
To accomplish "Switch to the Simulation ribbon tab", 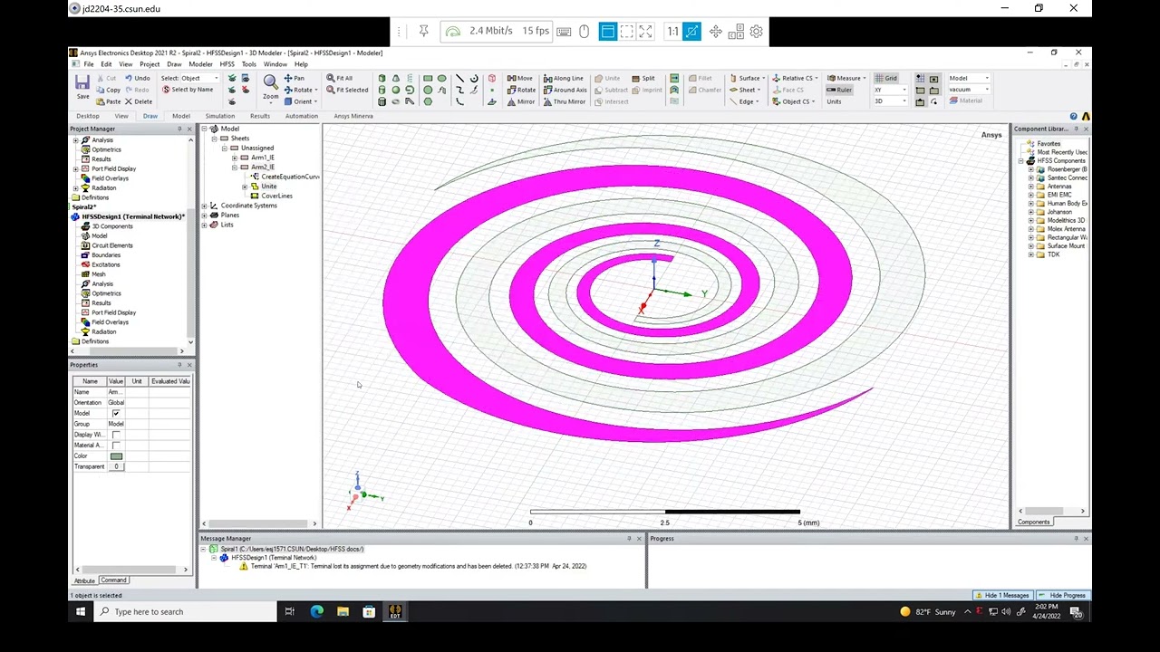I will coord(219,116).
